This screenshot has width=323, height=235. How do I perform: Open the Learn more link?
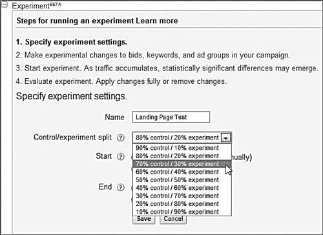click(157, 21)
